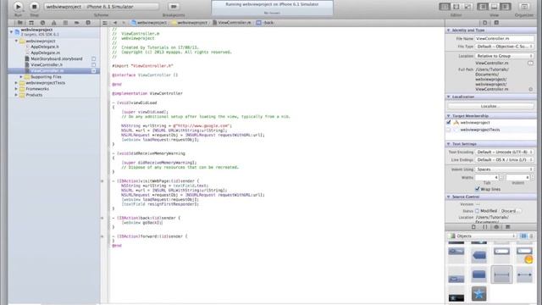
Task: Click the Localize... button
Action: pyautogui.click(x=490, y=107)
